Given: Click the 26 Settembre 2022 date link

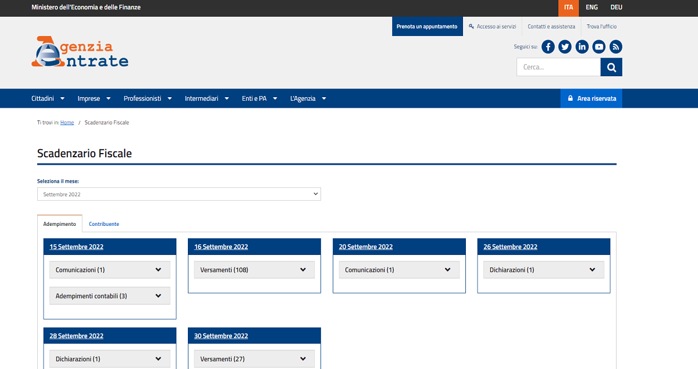Looking at the screenshot, I should click(x=510, y=247).
